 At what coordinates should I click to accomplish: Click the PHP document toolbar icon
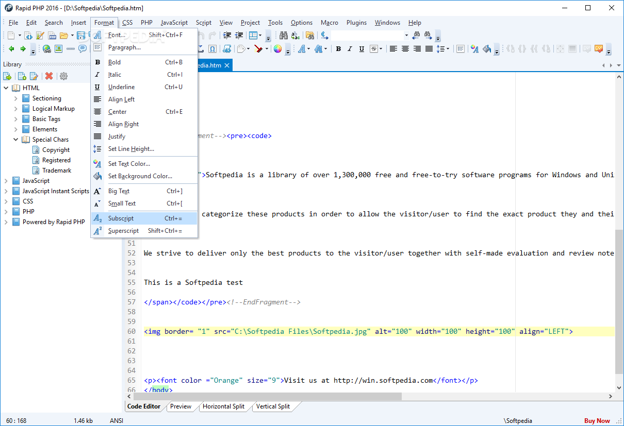(x=52, y=36)
